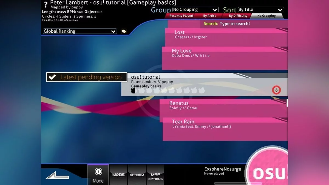Open the Sort By Title dropdown
The image size is (329, 185).
pos(260,10)
